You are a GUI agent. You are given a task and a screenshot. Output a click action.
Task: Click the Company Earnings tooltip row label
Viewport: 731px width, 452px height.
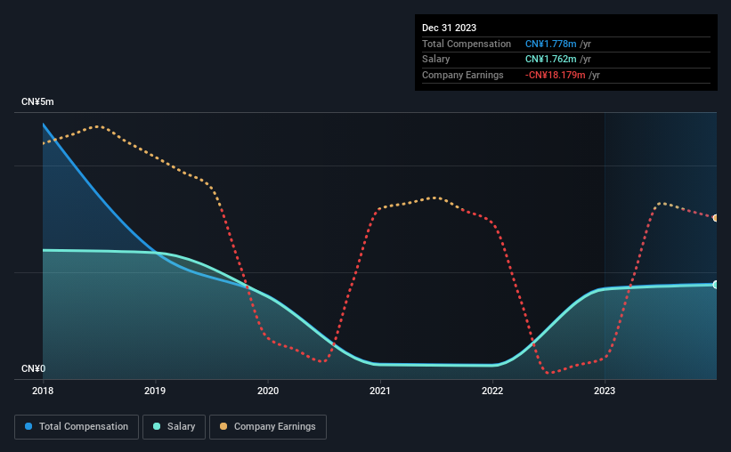pyautogui.click(x=462, y=75)
